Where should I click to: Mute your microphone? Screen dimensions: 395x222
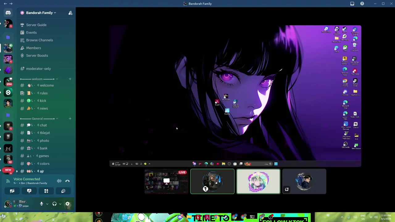tap(41, 204)
